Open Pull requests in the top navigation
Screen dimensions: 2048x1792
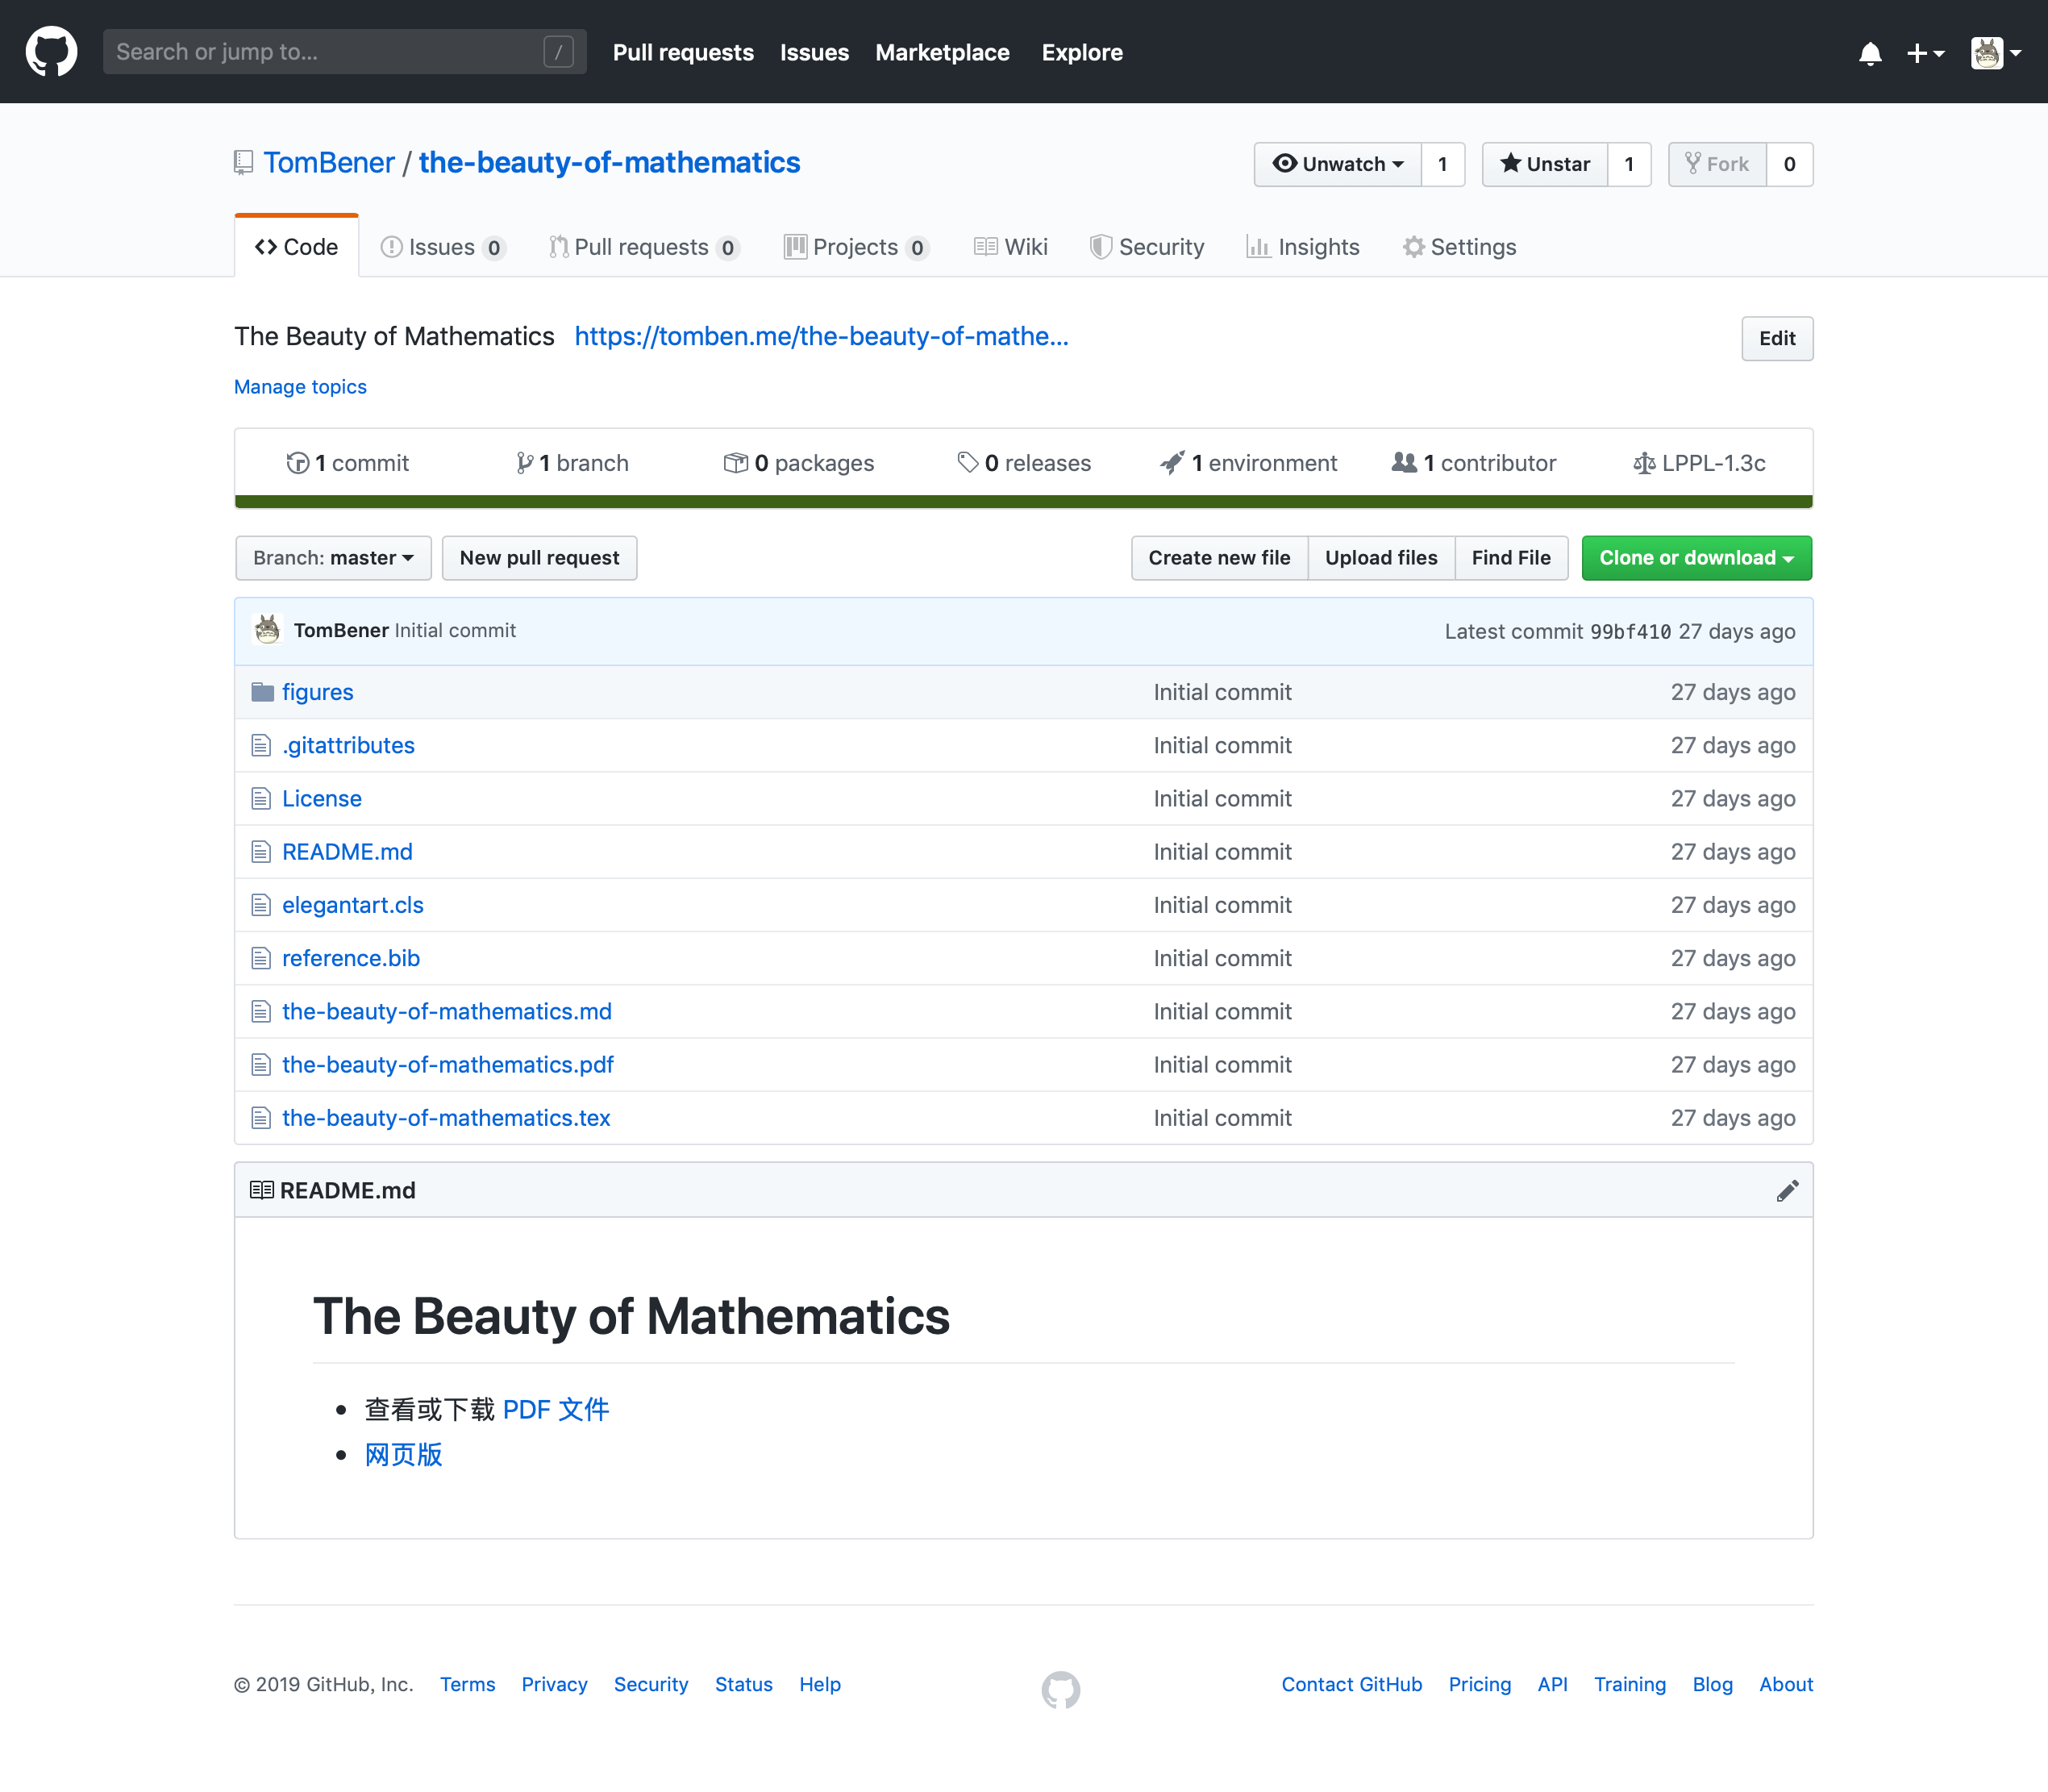pyautogui.click(x=683, y=53)
